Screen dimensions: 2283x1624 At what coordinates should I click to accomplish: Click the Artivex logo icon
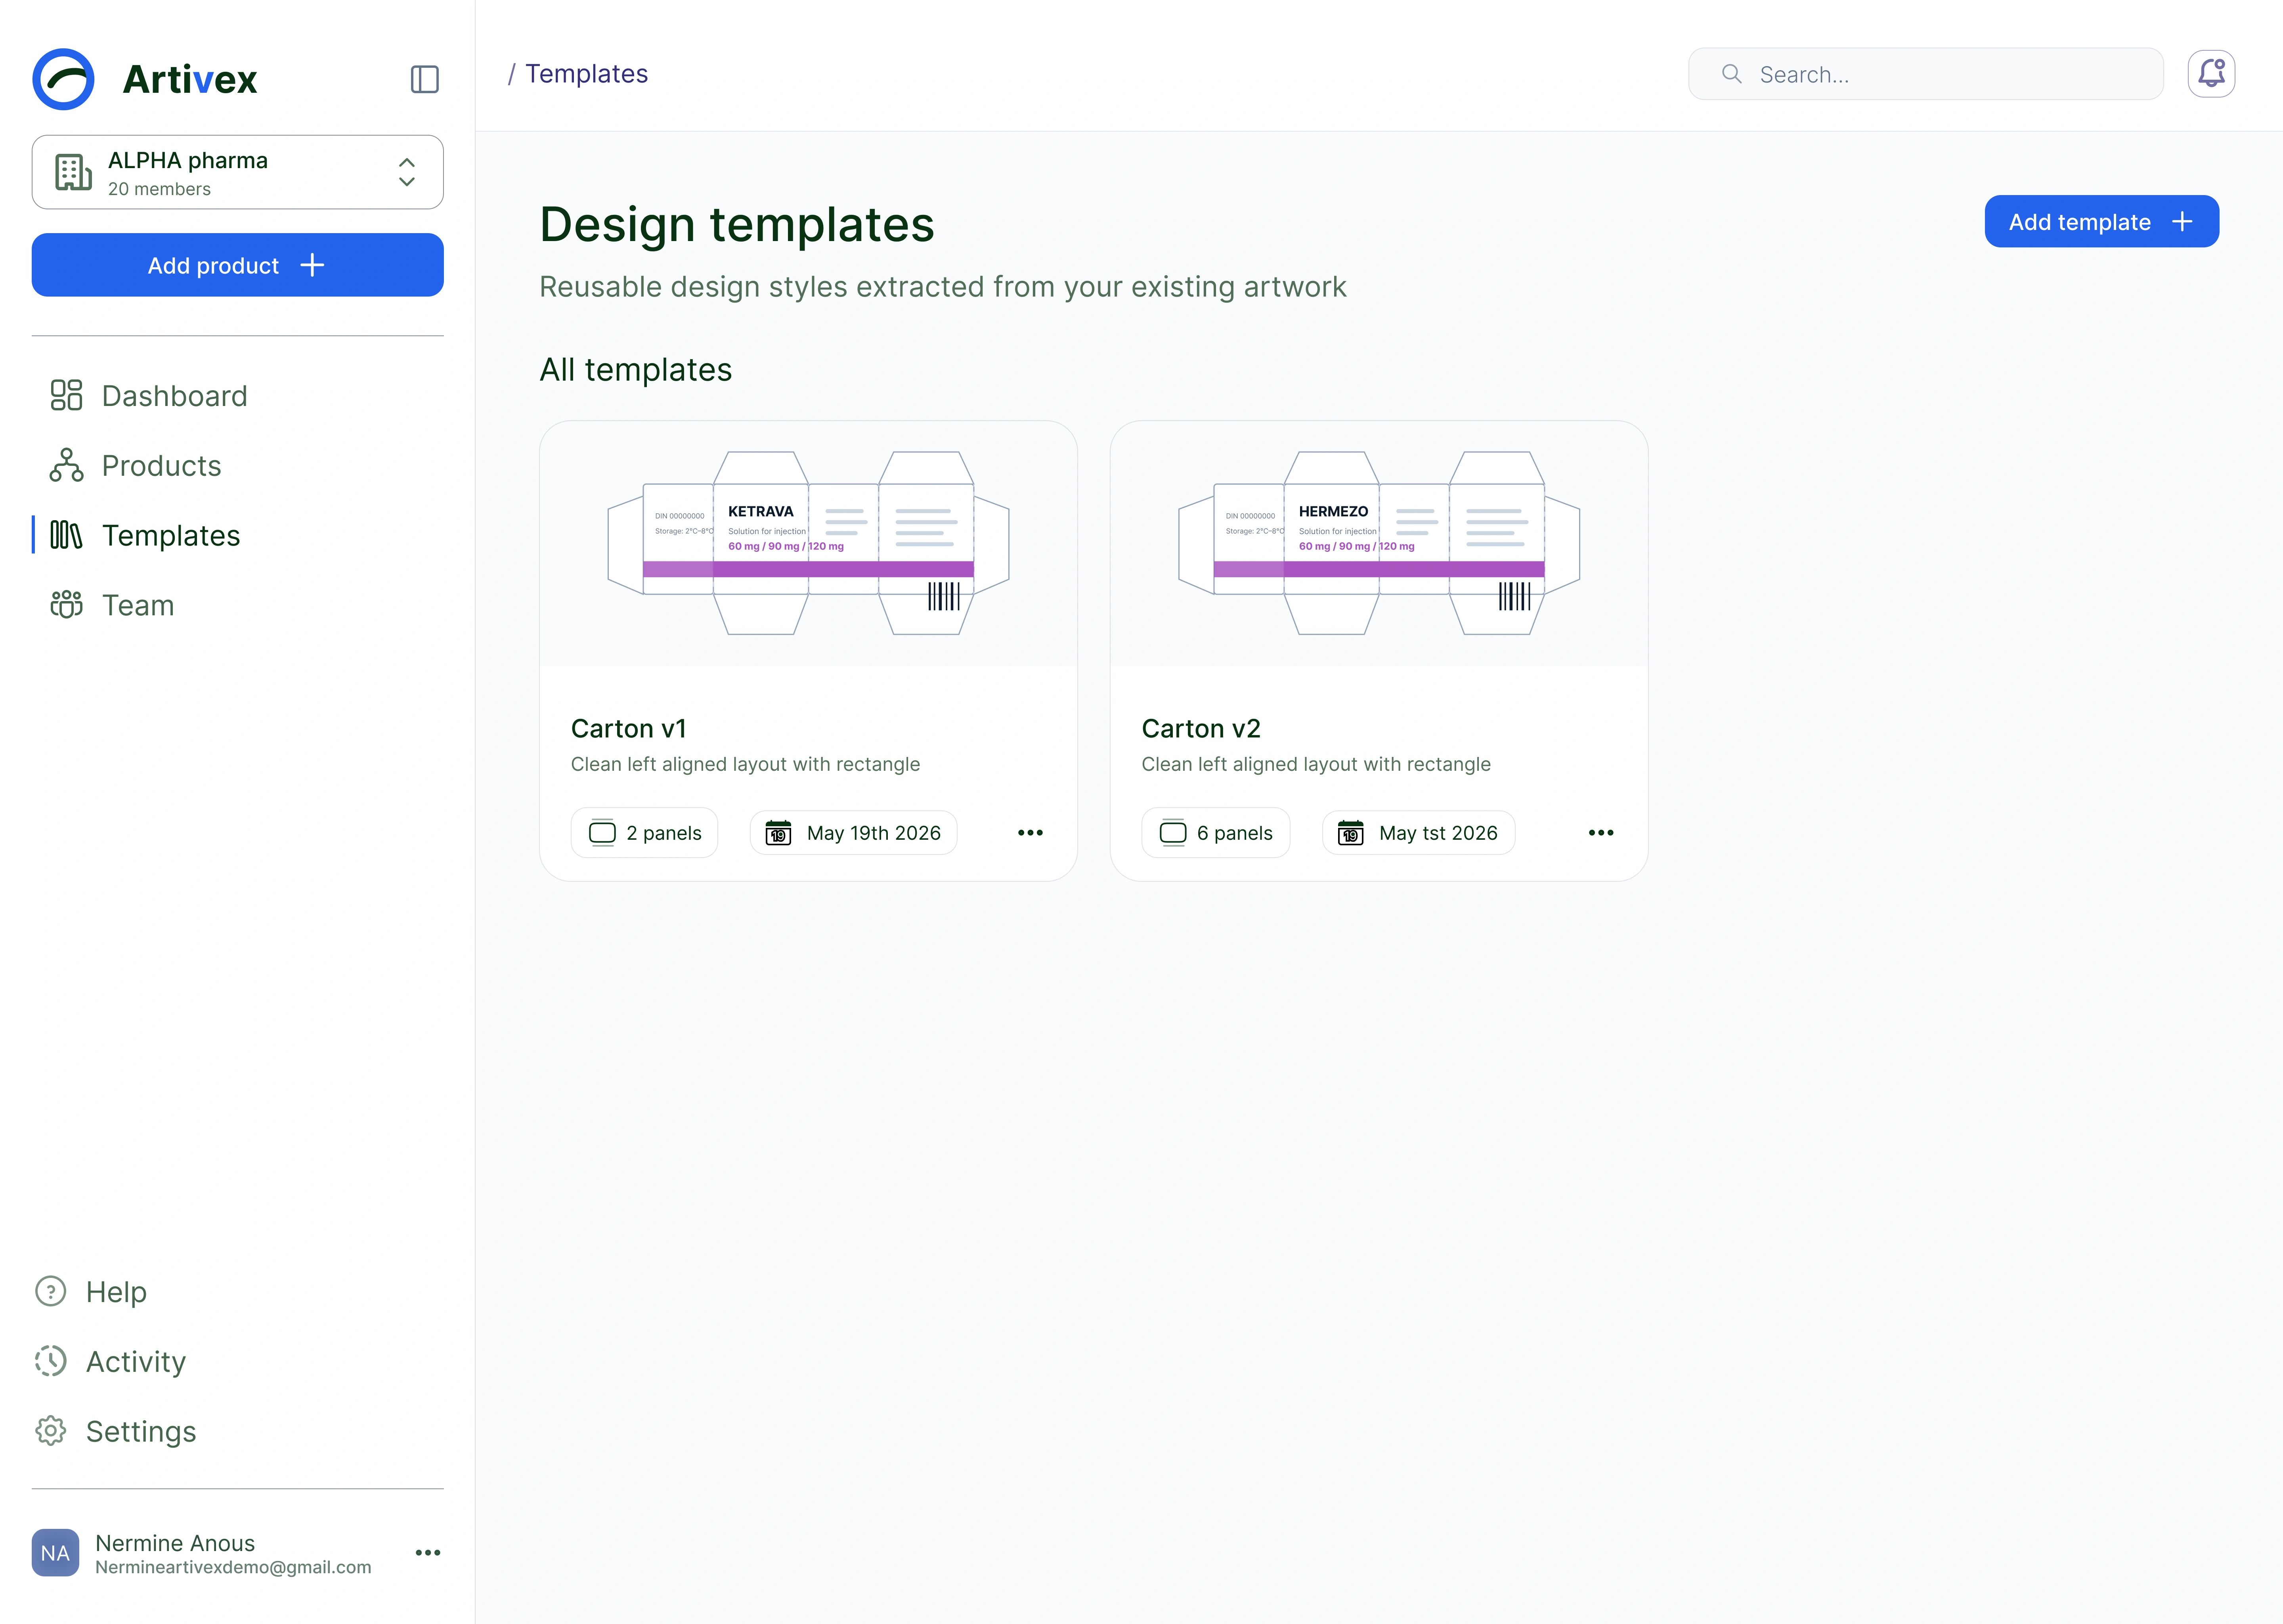63,79
